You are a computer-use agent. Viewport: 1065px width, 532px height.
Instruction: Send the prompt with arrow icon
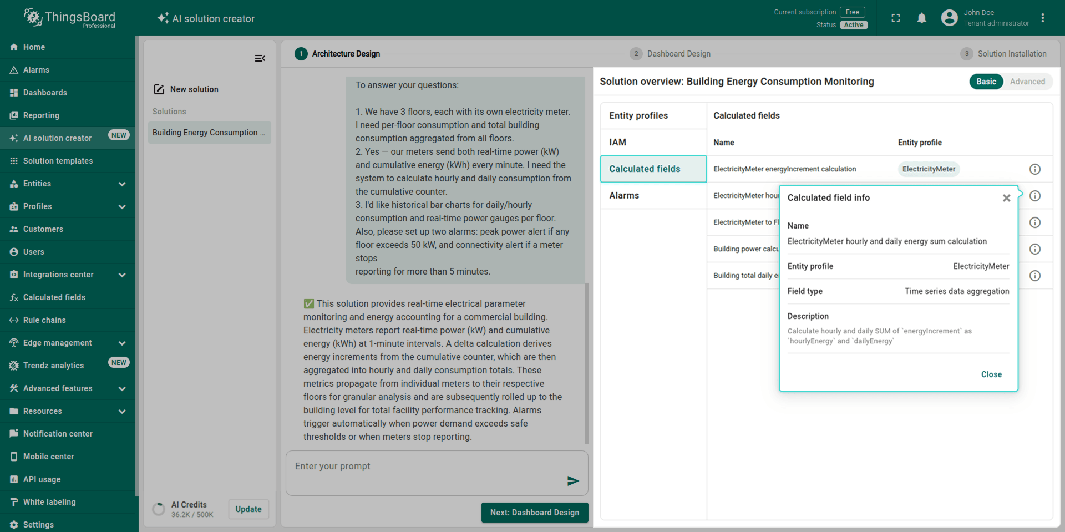(572, 481)
